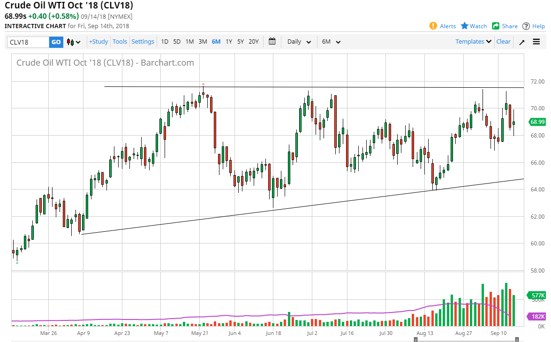Image resolution: width=551 pixels, height=342 pixels.
Task: Open the calendar date selector icon
Action: pos(272,42)
